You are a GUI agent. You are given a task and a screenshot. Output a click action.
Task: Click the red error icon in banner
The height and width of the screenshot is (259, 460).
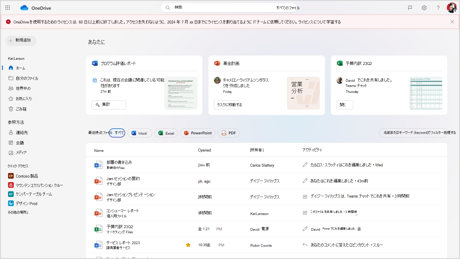point(8,22)
